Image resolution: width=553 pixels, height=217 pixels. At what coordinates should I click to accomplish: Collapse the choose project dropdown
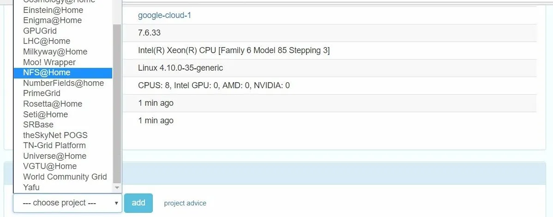(x=68, y=203)
